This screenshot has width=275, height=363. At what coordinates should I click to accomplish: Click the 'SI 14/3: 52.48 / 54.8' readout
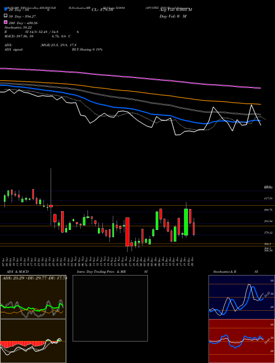(41, 32)
